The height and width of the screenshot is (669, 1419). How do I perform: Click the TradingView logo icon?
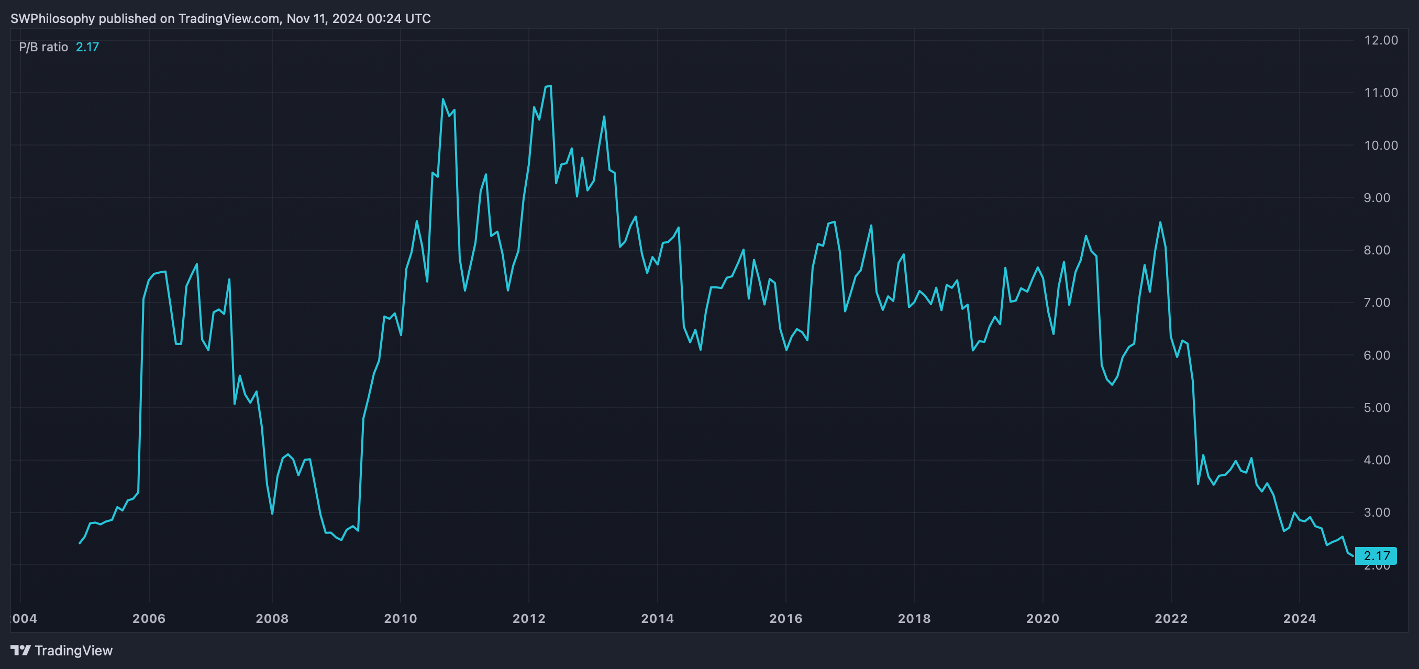coord(20,650)
